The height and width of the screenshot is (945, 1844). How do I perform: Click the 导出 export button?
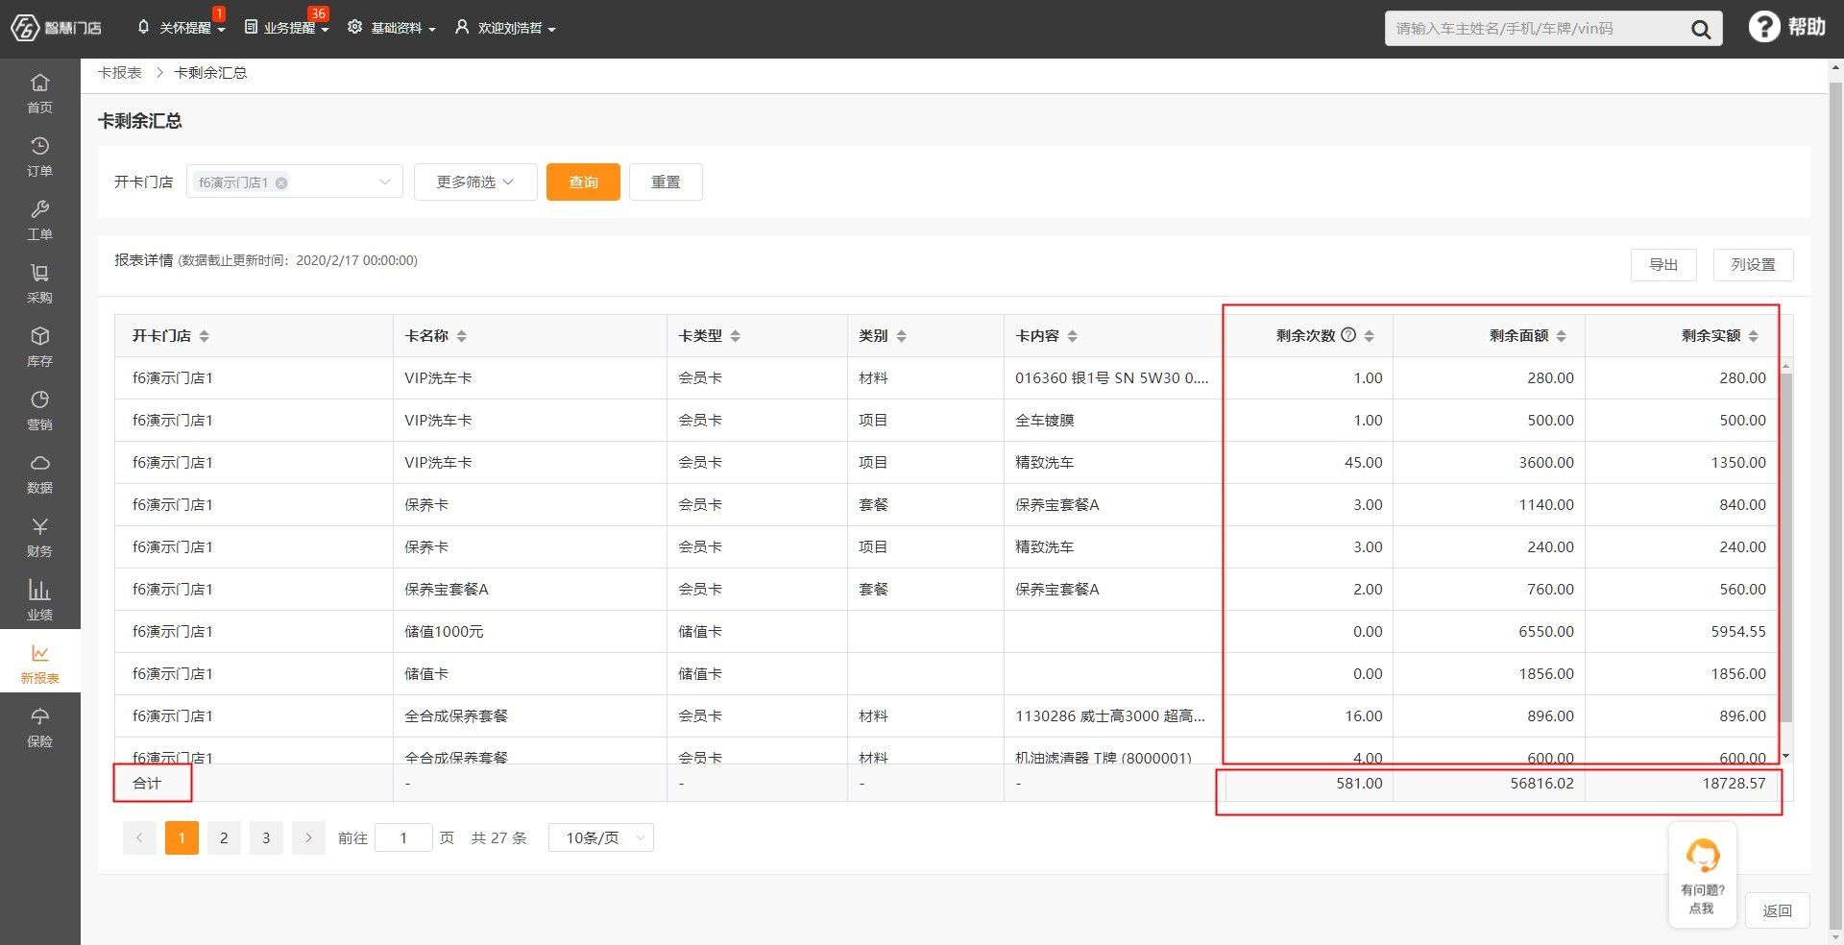pos(1663,264)
